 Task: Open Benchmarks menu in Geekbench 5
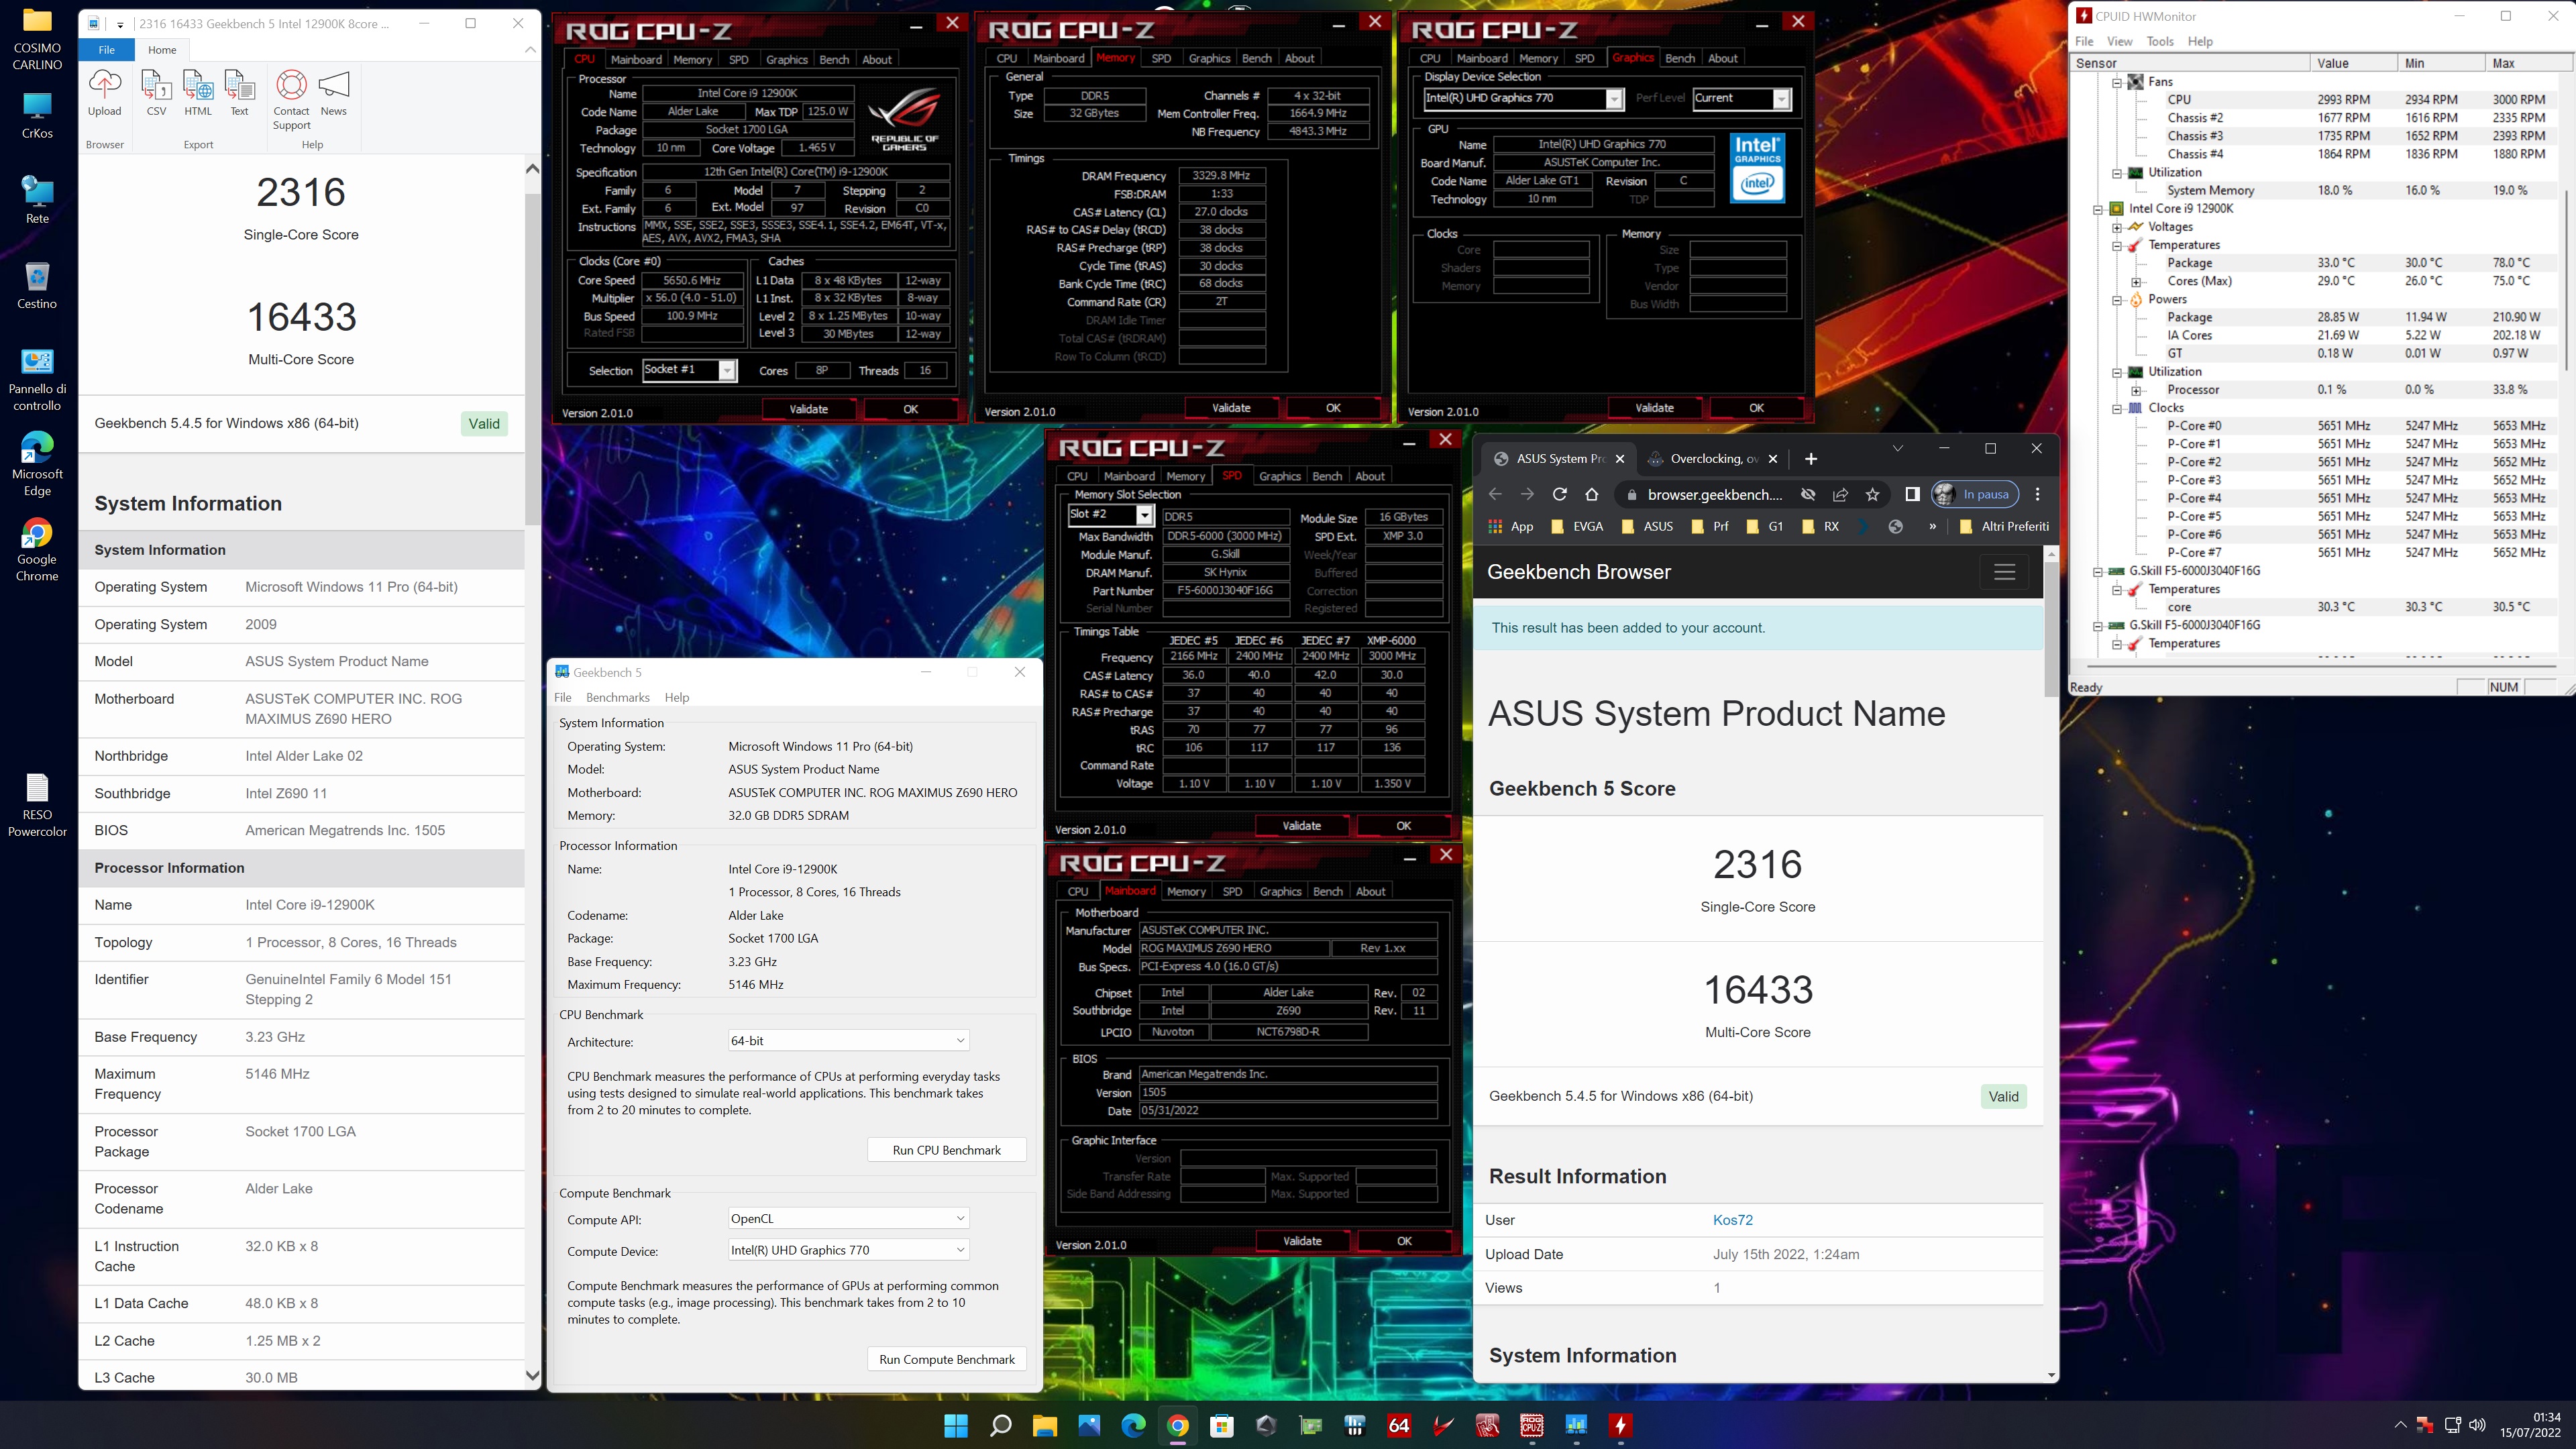pos(617,697)
